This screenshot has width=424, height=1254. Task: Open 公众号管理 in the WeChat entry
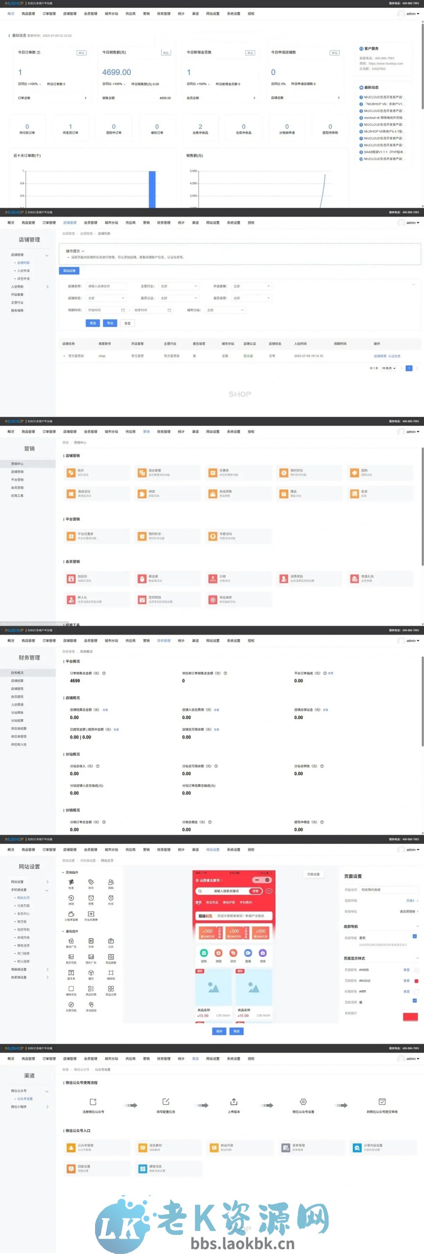point(96,1148)
